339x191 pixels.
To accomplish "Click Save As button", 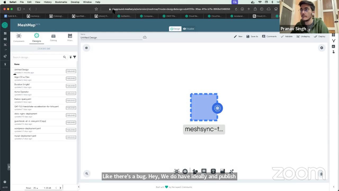I will (252, 36).
